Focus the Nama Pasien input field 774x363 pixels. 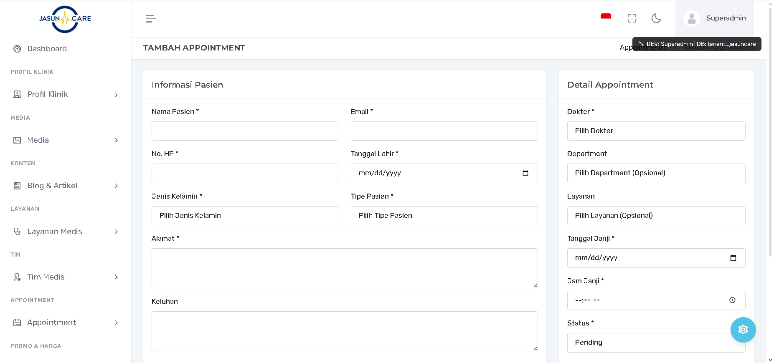(245, 131)
